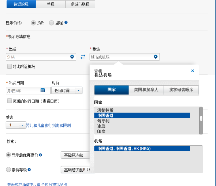Click help icon next to 里程
The height and width of the screenshot is (186, 216).
[x=66, y=22]
